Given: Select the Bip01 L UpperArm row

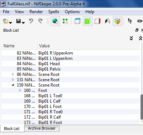Looking at the screenshot, I should click(x=71, y=58).
